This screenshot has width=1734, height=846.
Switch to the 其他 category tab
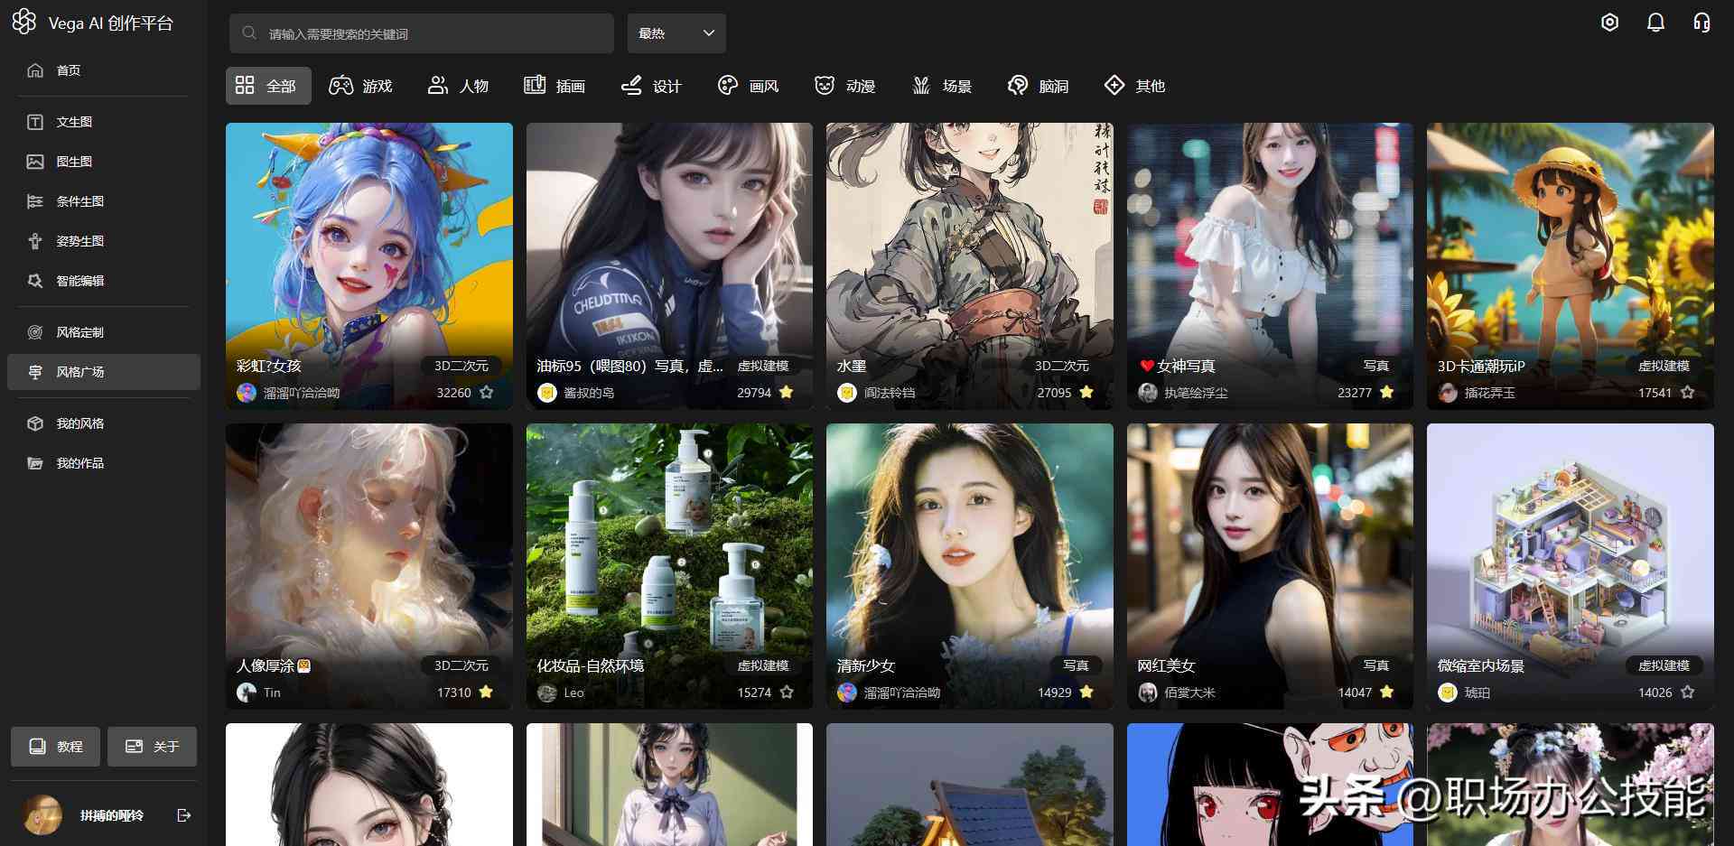pos(1134,86)
